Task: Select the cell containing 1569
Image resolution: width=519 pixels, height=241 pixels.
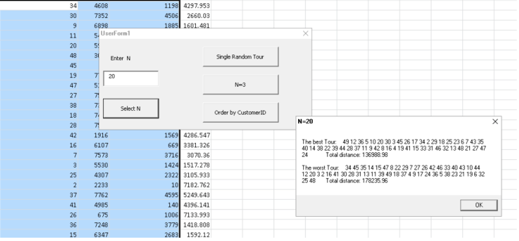Action: [144, 135]
